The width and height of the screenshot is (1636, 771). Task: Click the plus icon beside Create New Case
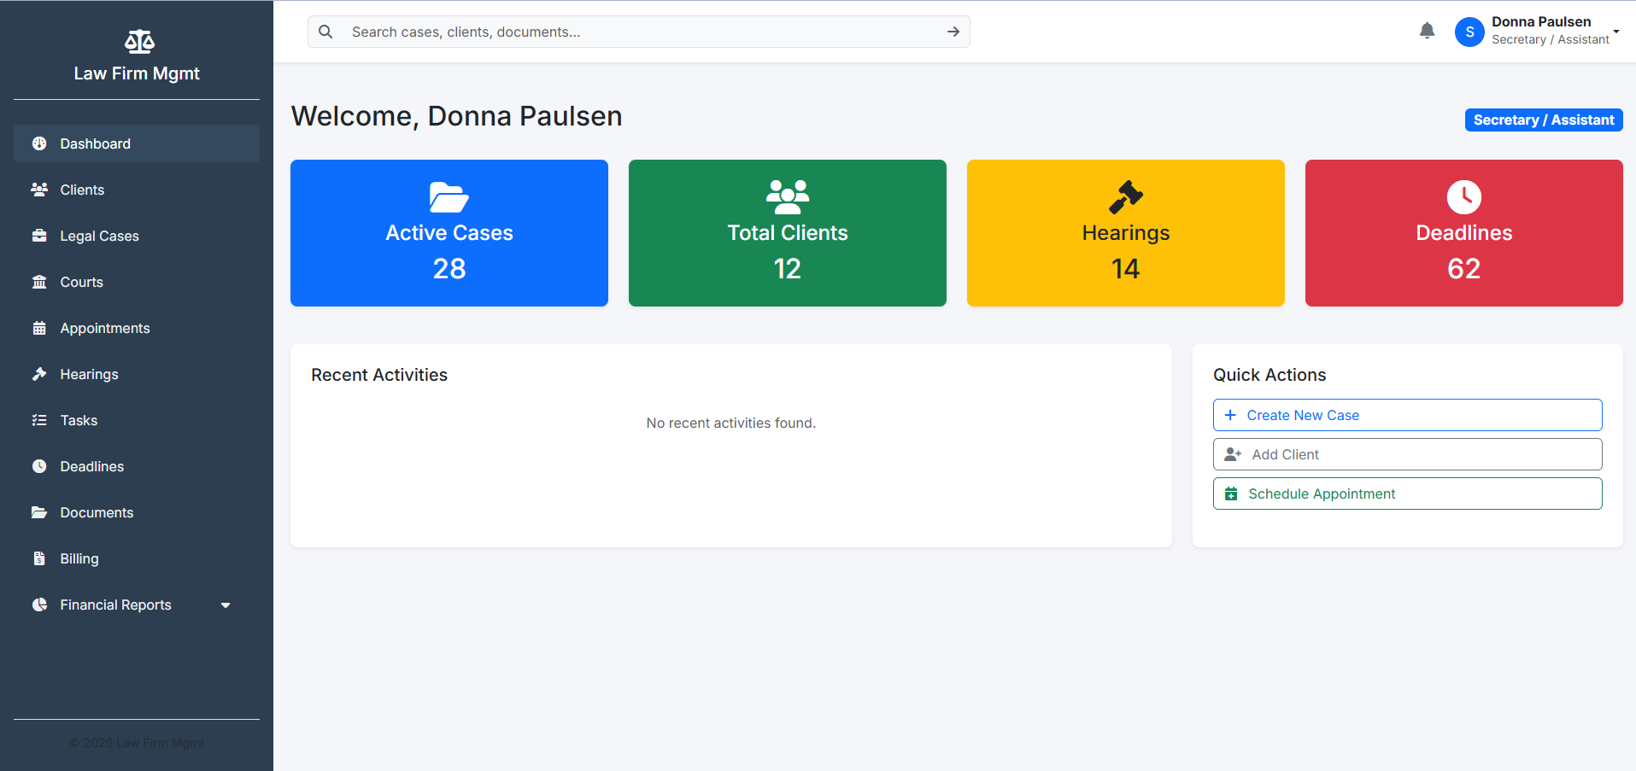pos(1230,415)
